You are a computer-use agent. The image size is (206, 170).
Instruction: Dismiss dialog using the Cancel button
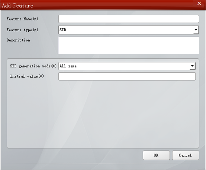(x=186, y=155)
